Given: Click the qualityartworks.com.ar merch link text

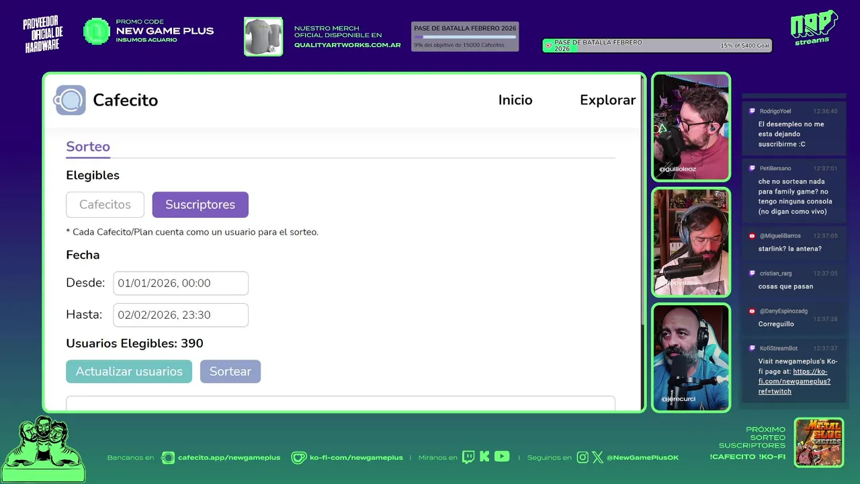Looking at the screenshot, I should 347,45.
